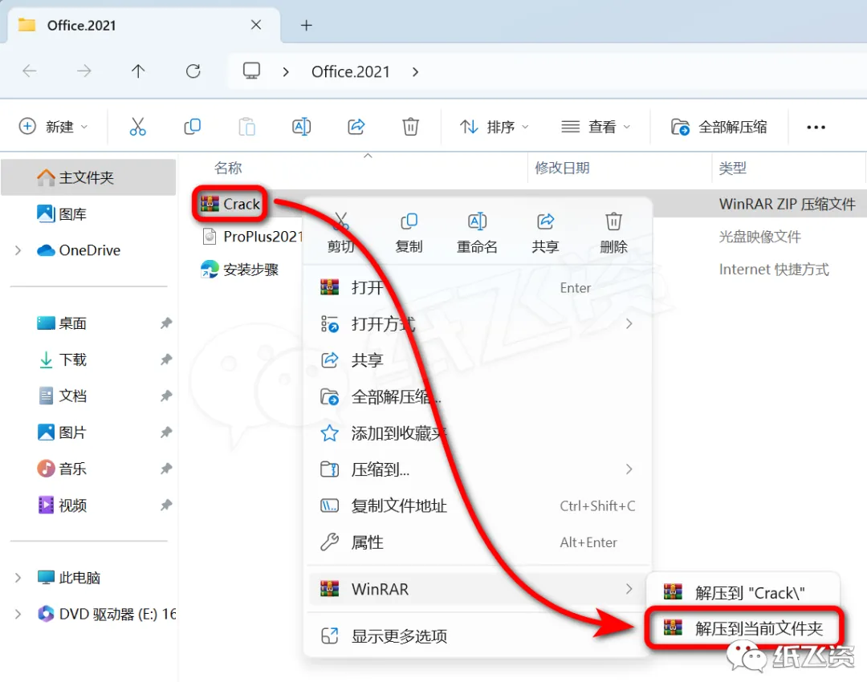
Task: Open 下载 in the sidebar
Action: coord(88,359)
